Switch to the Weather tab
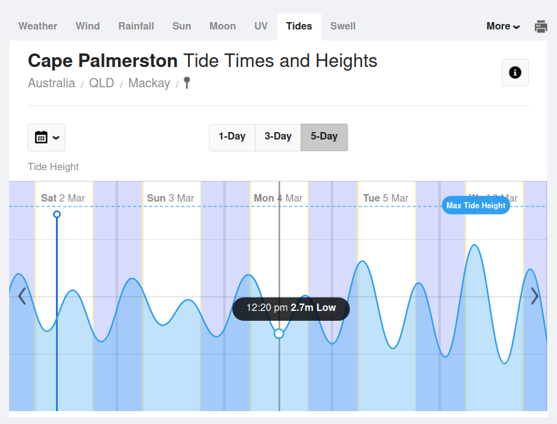This screenshot has width=557, height=424. 38,26
